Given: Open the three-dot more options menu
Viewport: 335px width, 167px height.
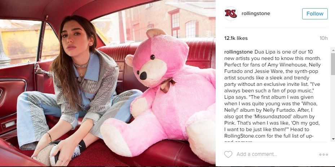Looking at the screenshot, I should (323, 154).
